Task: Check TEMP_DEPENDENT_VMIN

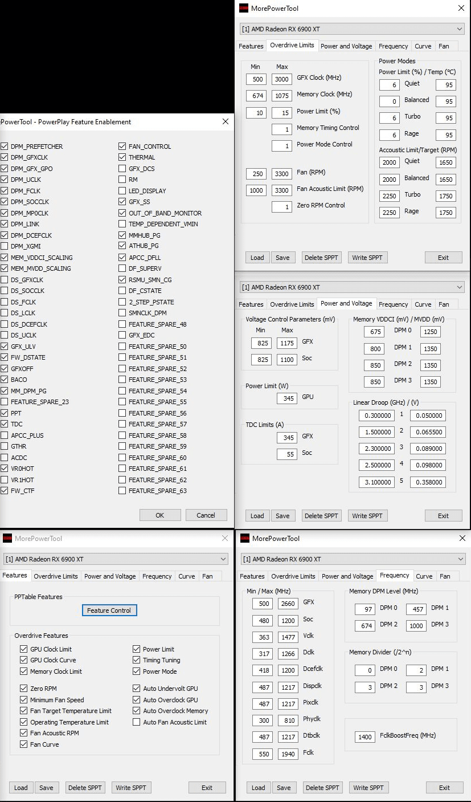Action: (x=122, y=224)
